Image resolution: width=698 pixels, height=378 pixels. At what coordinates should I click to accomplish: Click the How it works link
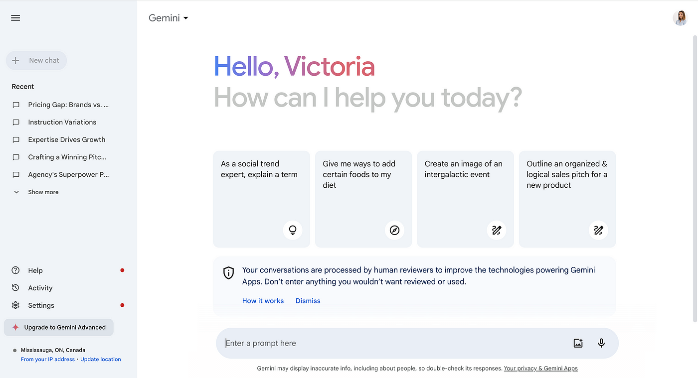263,301
